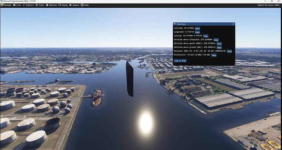
Task: Select the Latitude: 52.417868 text
Action: 184,28
